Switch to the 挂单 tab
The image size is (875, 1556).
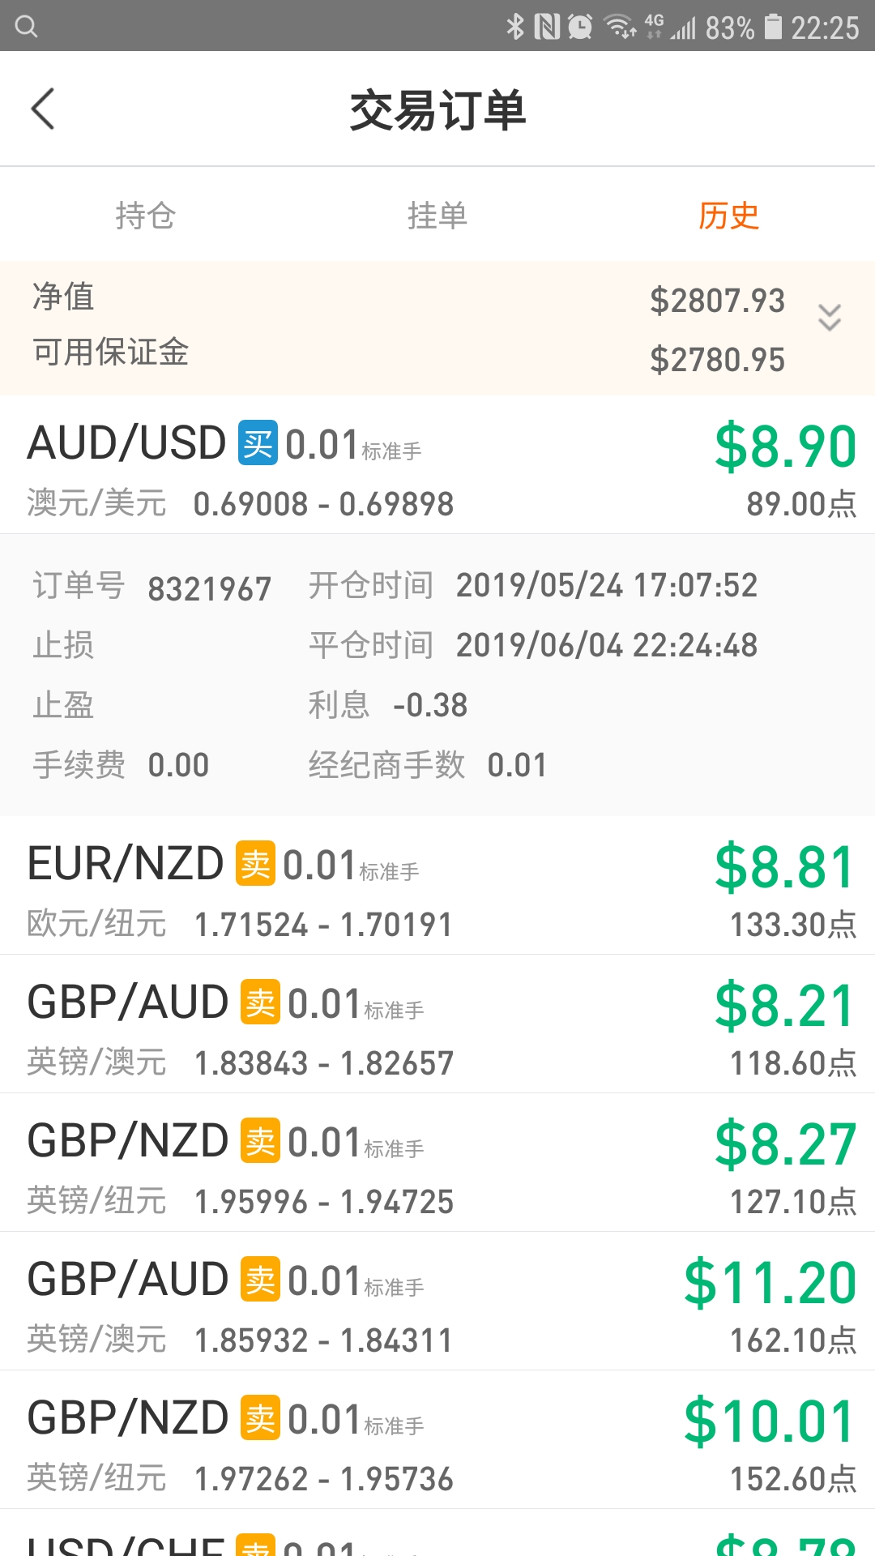click(x=437, y=216)
